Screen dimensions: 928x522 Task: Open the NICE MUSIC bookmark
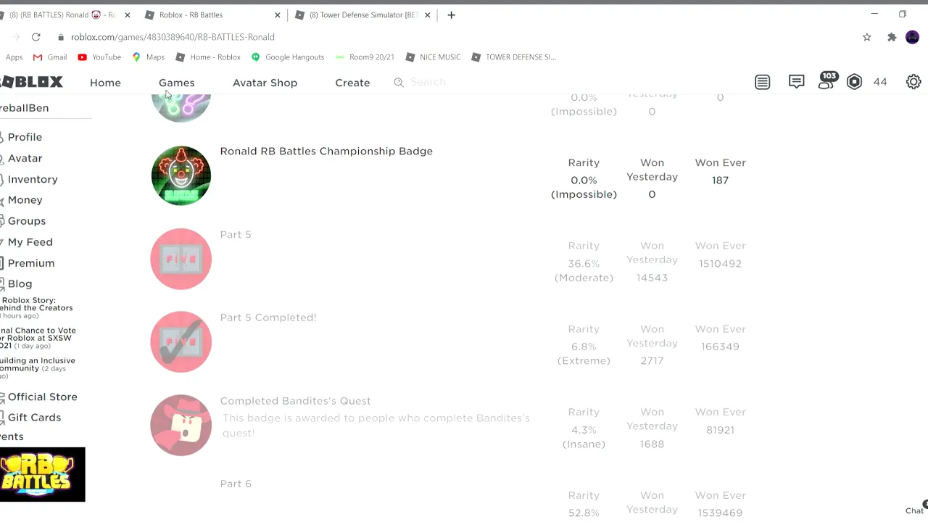(x=433, y=57)
